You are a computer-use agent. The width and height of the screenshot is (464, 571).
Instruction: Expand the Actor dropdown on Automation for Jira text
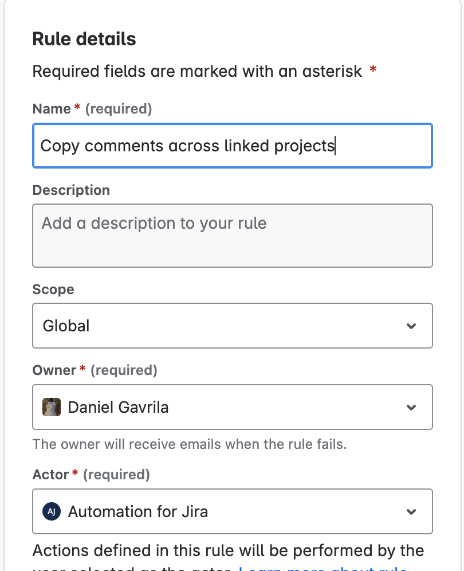tap(137, 511)
